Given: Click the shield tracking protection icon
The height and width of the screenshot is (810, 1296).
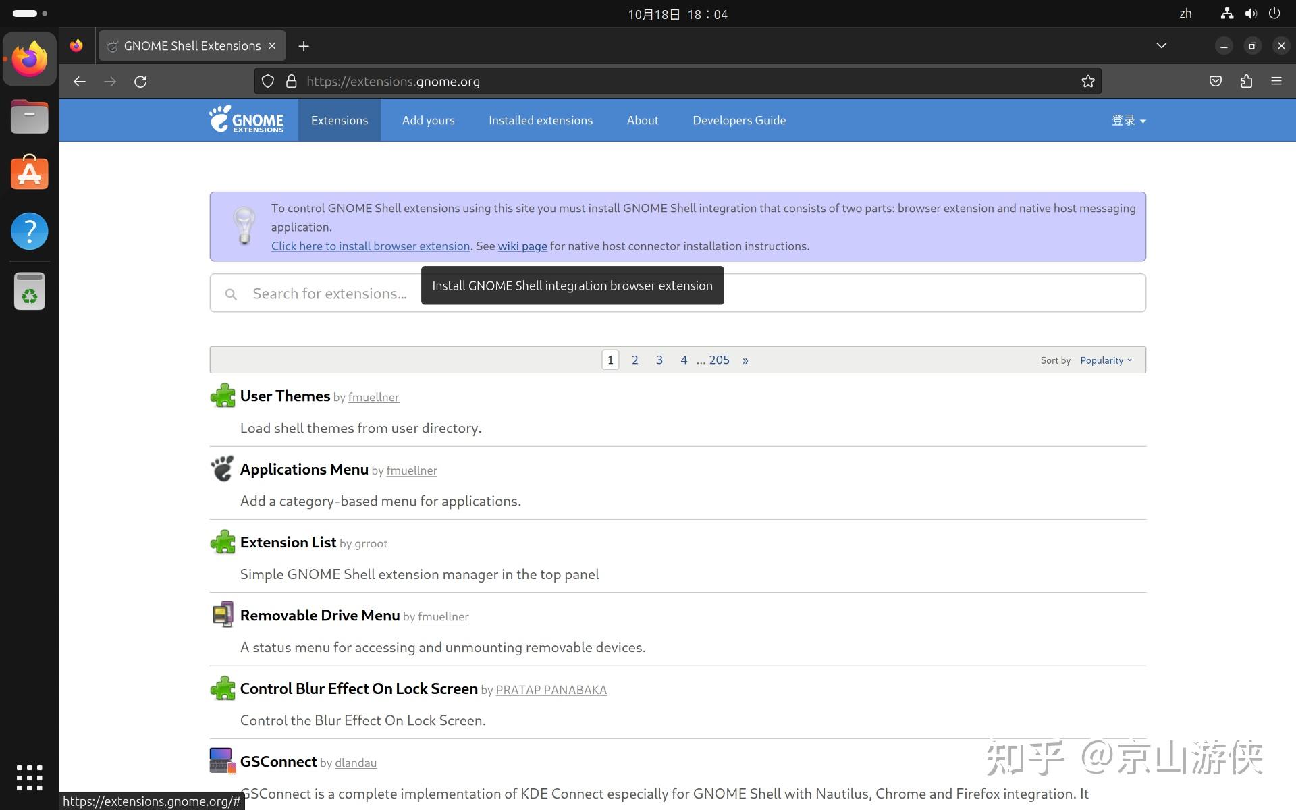Looking at the screenshot, I should point(268,82).
